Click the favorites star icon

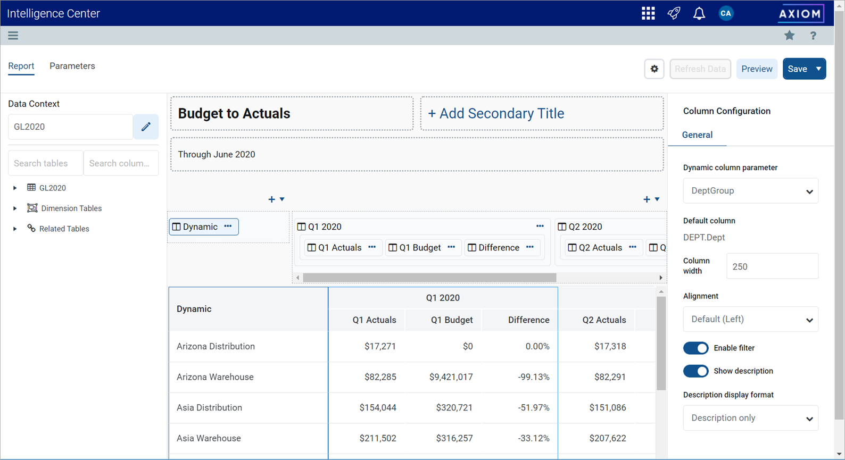[x=789, y=36]
